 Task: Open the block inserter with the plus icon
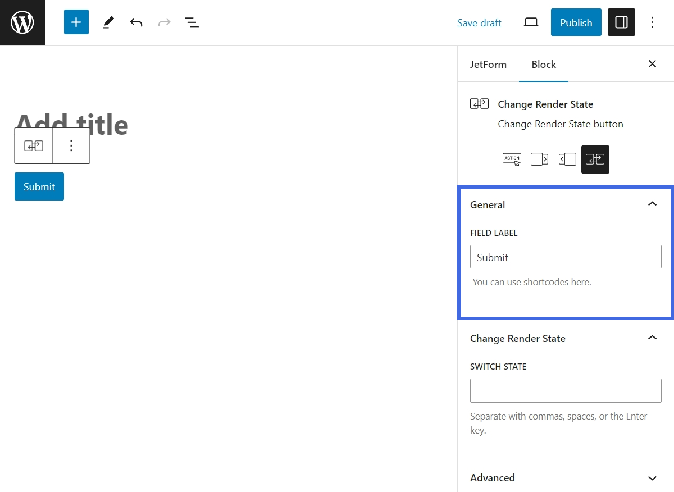pyautogui.click(x=76, y=22)
